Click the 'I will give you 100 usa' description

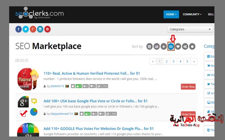(101, 106)
